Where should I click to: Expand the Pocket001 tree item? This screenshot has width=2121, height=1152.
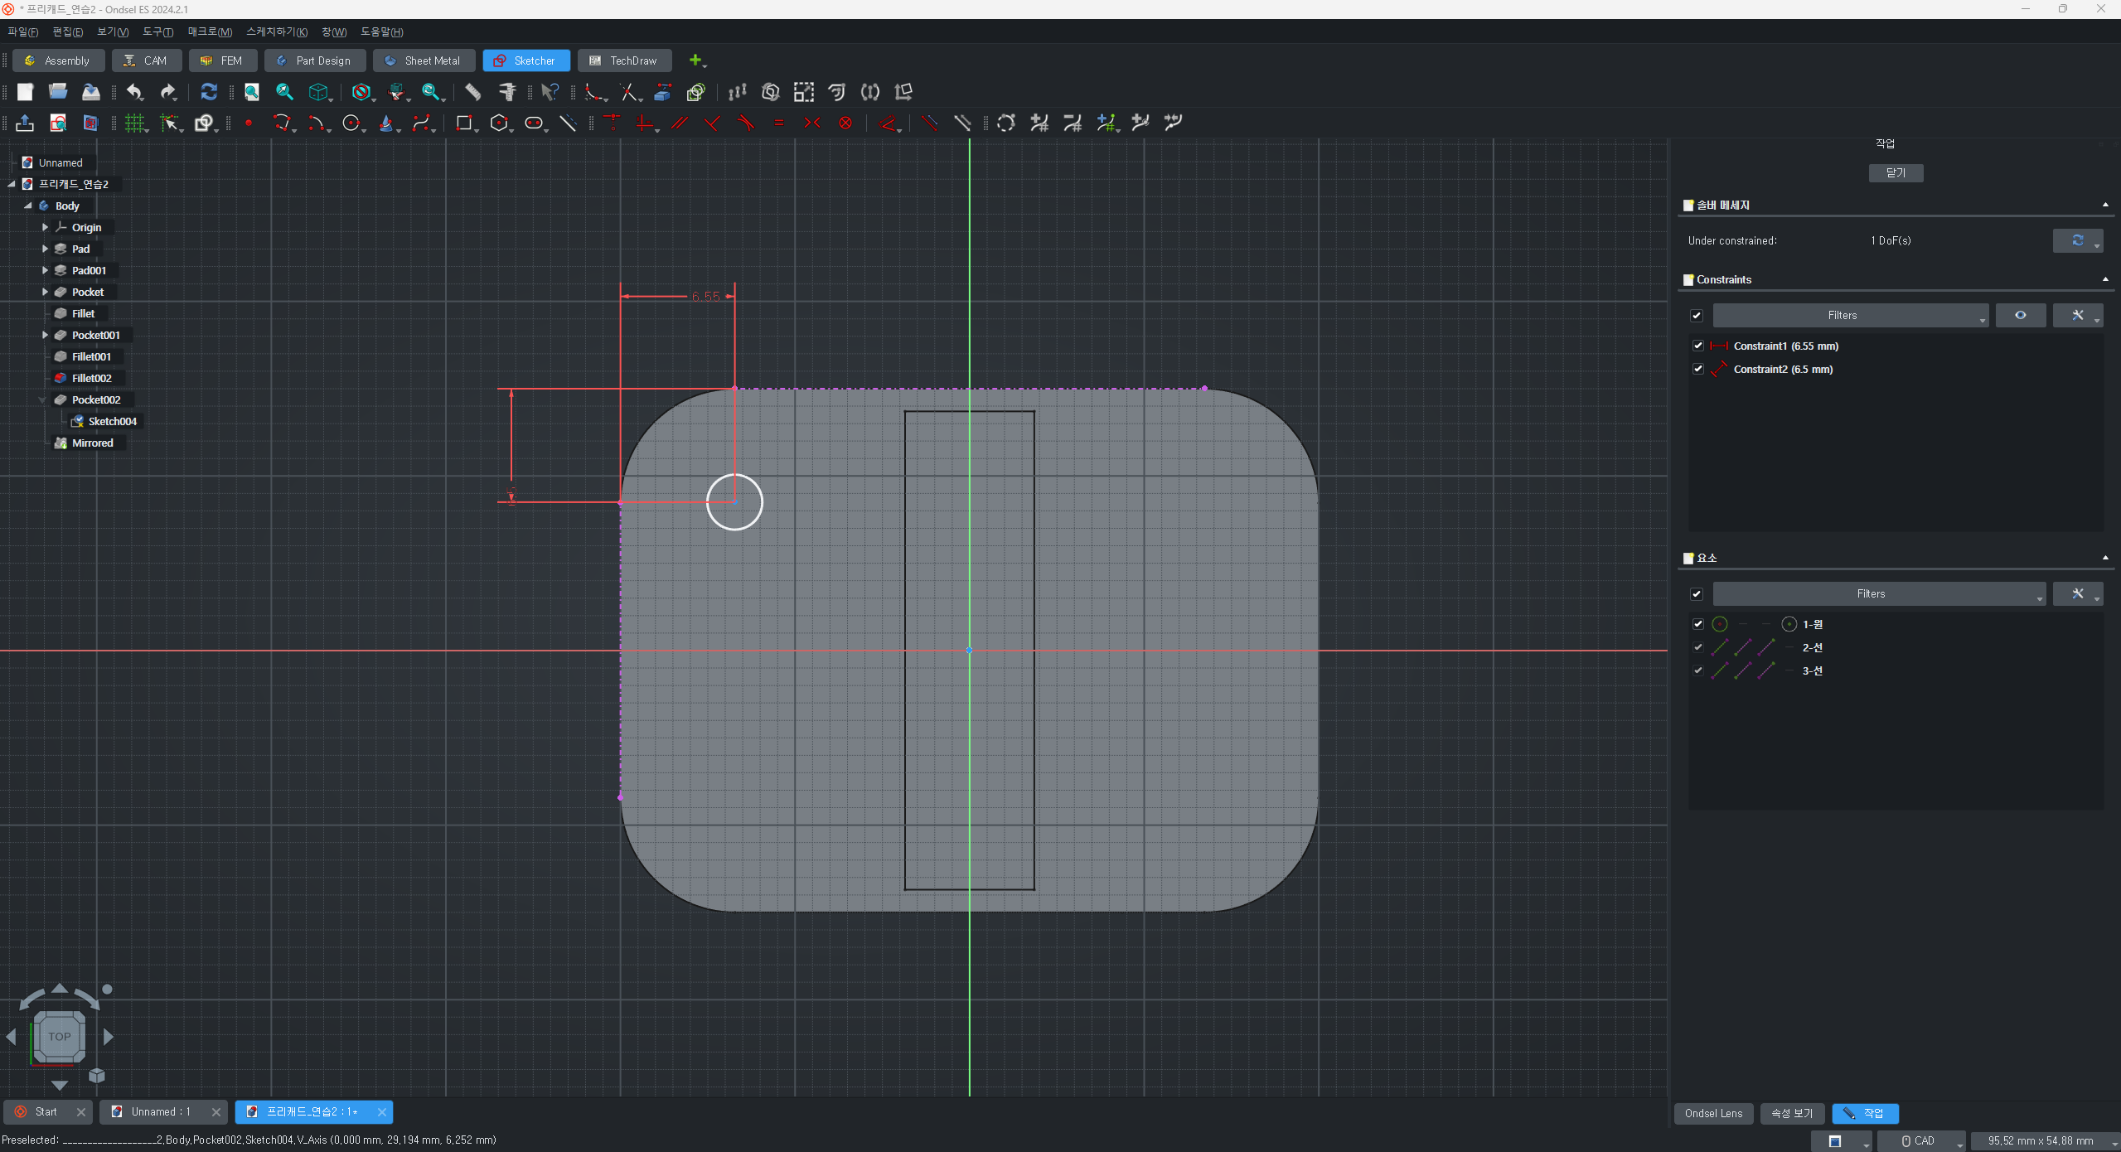(45, 335)
